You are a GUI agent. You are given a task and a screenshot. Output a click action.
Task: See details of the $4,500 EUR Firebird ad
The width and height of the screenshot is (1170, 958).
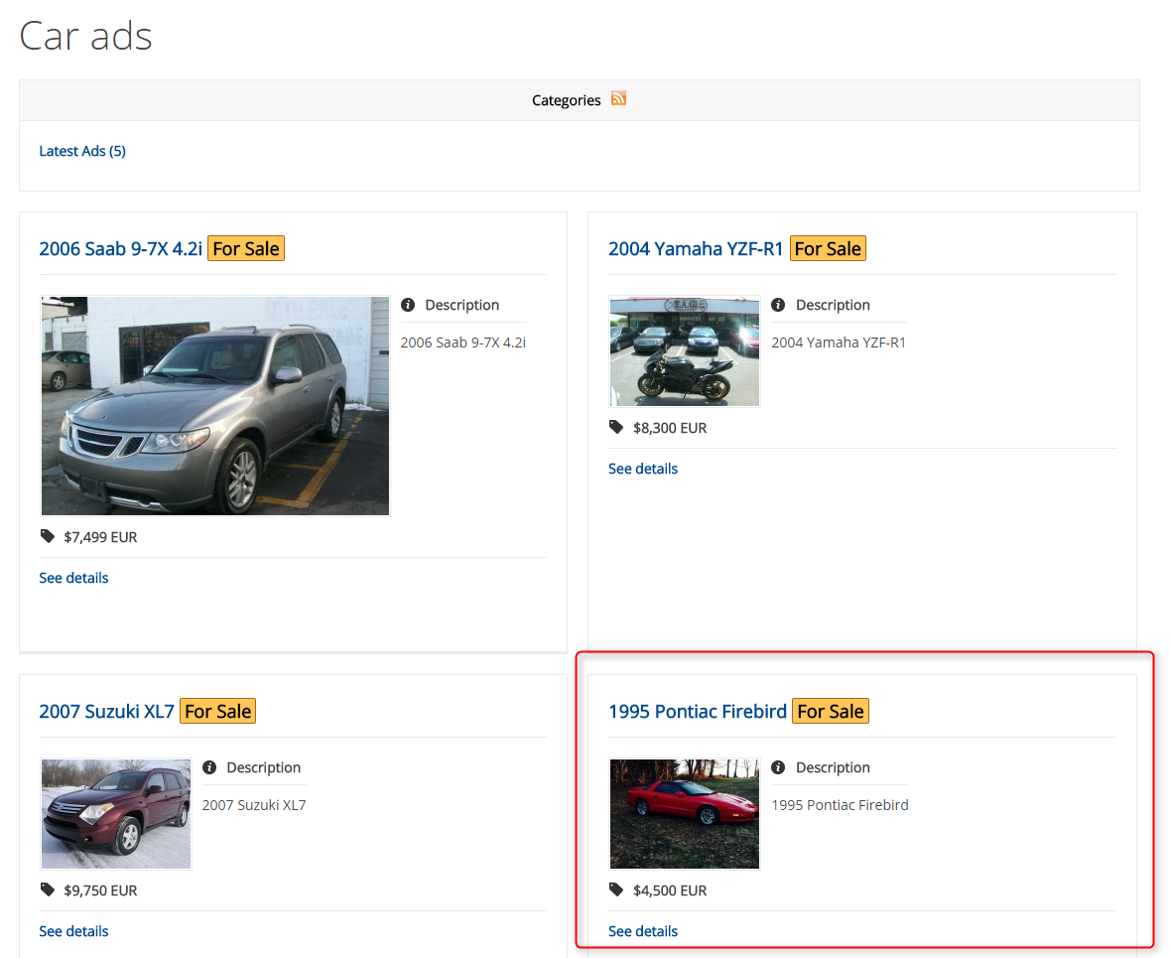coord(642,931)
